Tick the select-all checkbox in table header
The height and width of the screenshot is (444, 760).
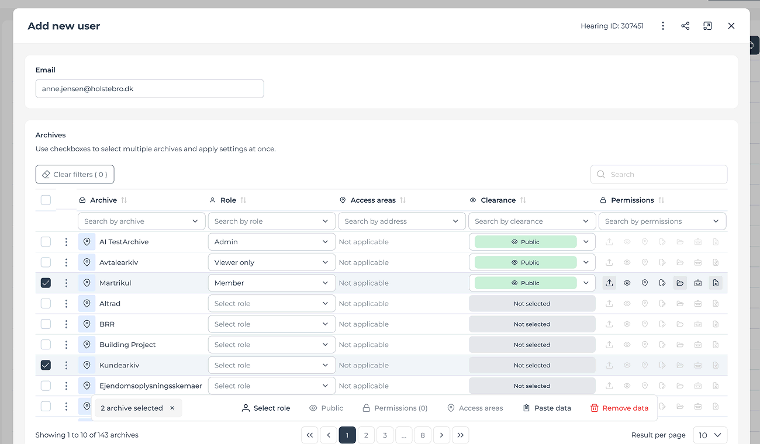(46, 200)
